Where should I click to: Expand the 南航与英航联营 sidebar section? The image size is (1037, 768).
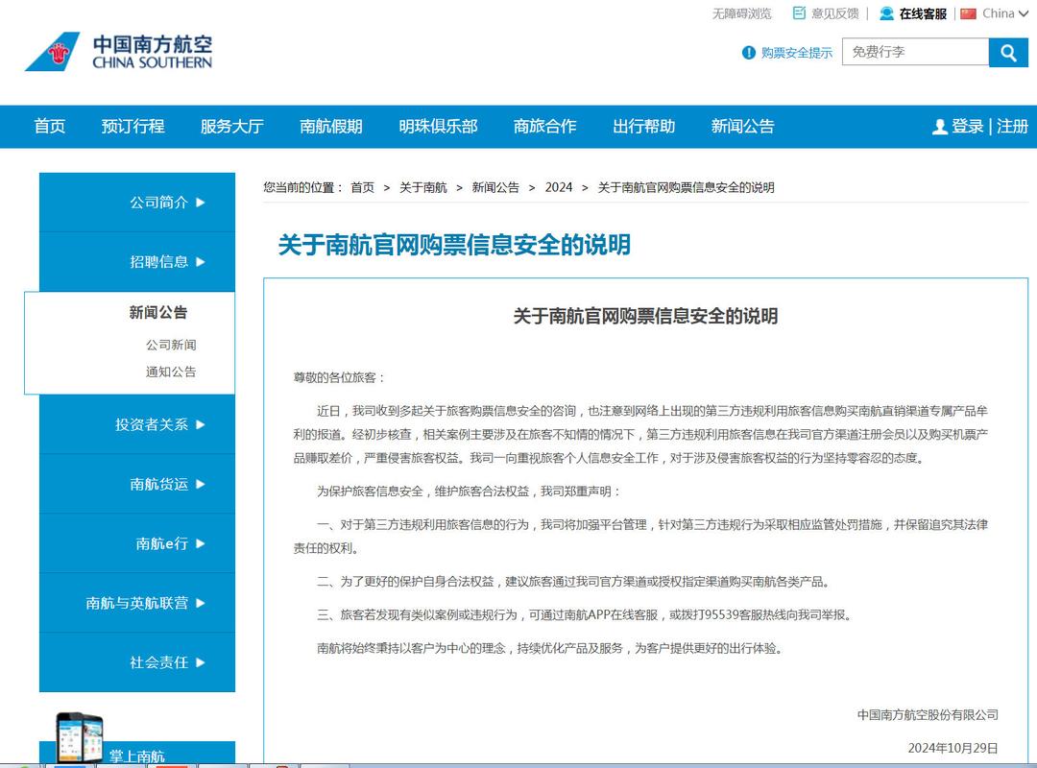coord(137,603)
